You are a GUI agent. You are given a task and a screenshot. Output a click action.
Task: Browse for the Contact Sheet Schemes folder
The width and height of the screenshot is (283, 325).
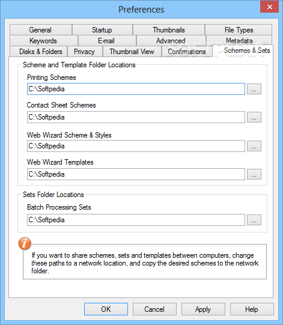[254, 117]
